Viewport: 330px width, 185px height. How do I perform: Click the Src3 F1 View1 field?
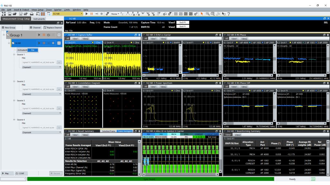pos(183,22)
